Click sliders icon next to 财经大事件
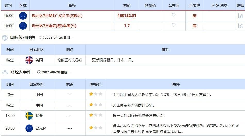Image resolution: width=245 pixels, height=136 pixels. pos(5,72)
